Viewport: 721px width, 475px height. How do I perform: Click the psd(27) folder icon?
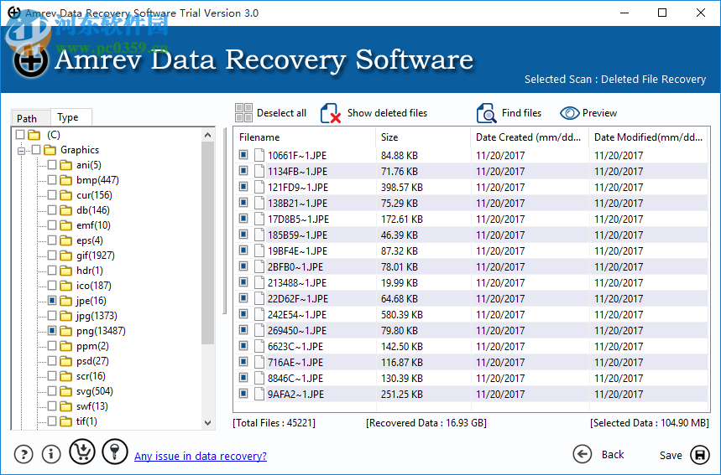click(x=65, y=361)
